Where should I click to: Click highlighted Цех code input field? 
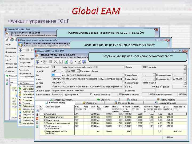pyautogui.click(x=56, y=75)
